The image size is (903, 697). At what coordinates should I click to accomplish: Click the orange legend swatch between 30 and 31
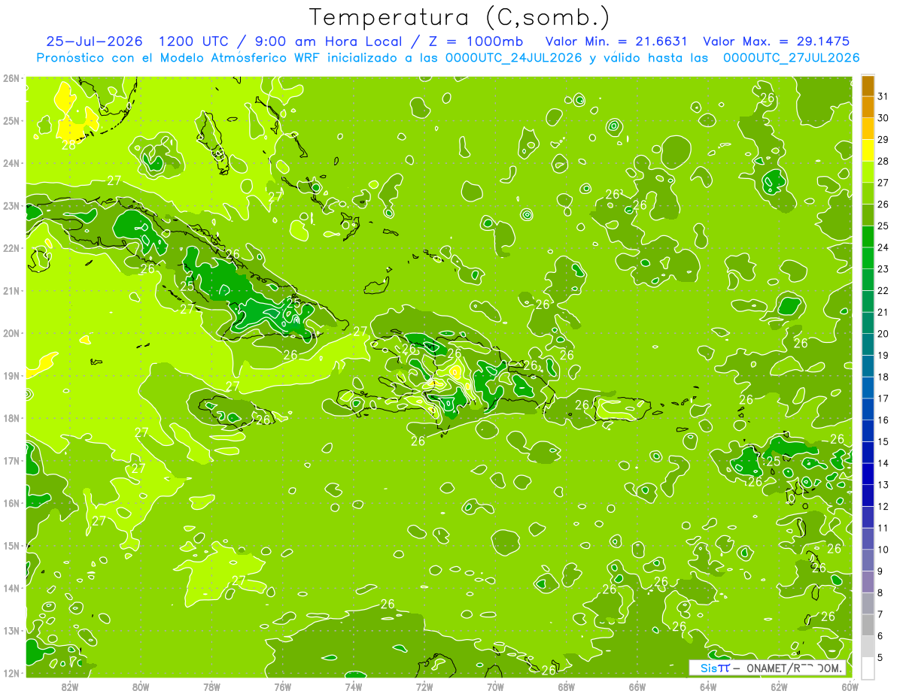(868, 107)
